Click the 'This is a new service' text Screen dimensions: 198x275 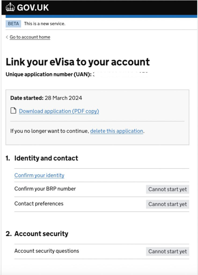[45, 24]
